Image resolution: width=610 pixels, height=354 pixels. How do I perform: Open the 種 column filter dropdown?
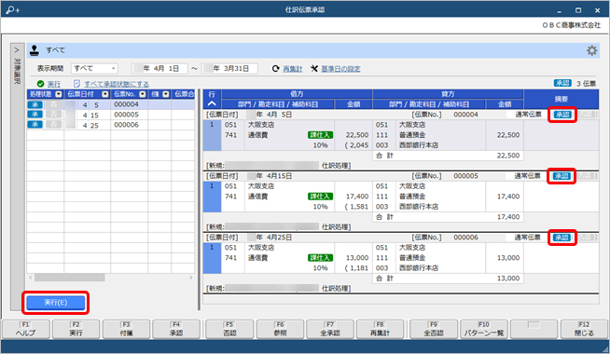tap(166, 94)
